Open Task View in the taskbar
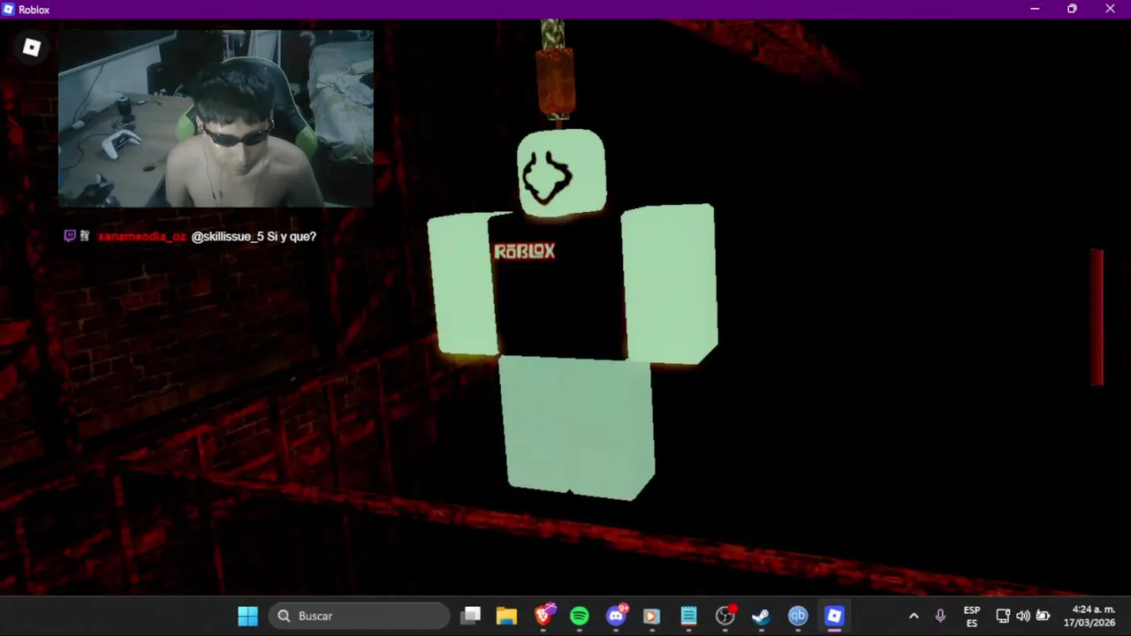 (x=471, y=616)
